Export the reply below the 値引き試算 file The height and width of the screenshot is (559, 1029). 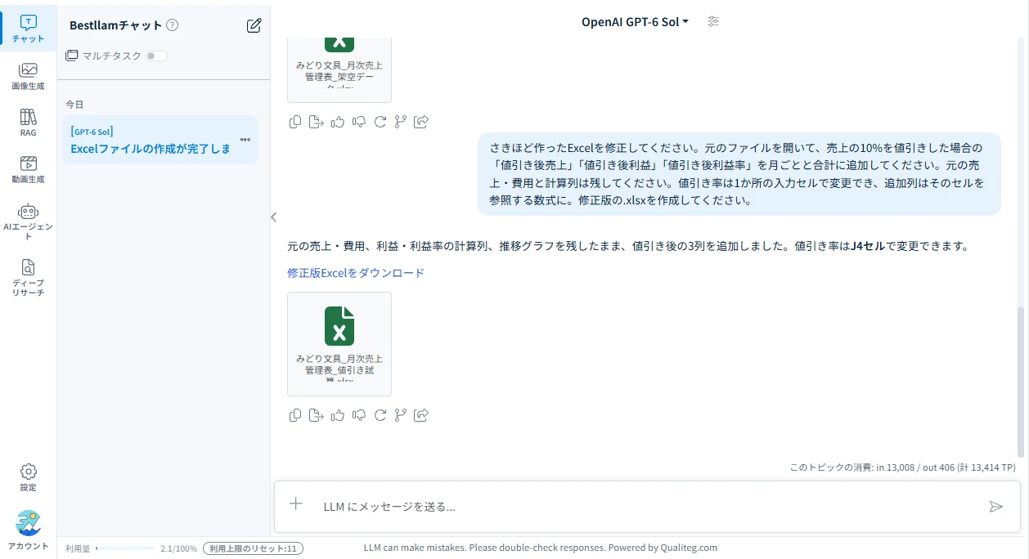coord(317,415)
